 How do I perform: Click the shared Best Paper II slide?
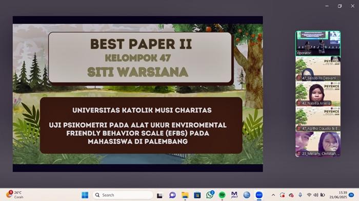point(137,94)
